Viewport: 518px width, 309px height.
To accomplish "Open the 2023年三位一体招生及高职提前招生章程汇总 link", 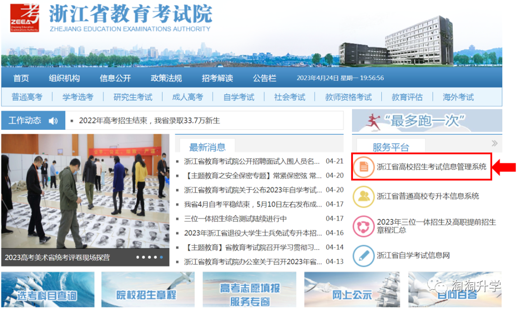I will click(x=436, y=226).
